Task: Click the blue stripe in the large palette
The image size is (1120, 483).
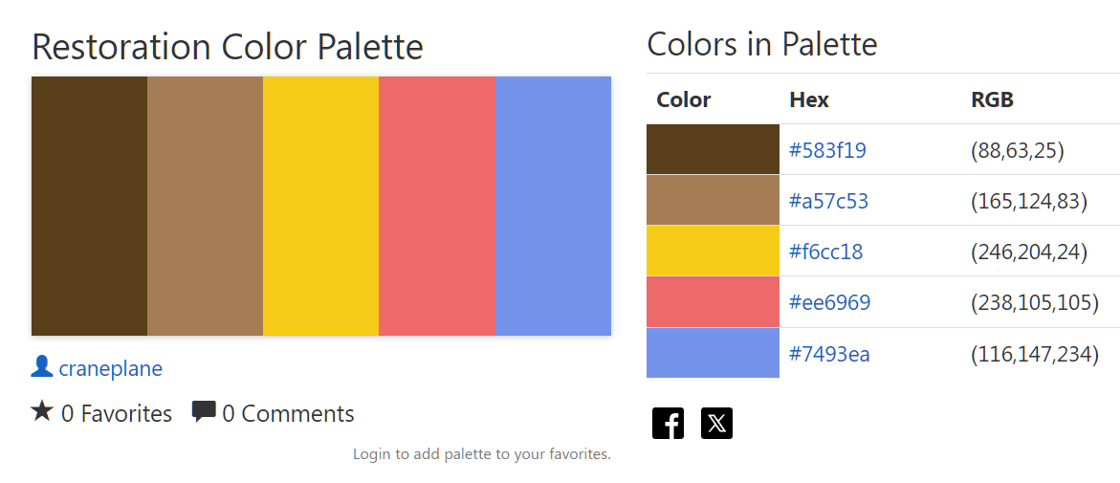Action: click(x=553, y=206)
